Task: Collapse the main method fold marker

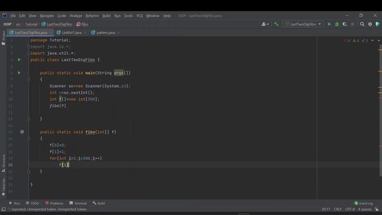Action: (29, 79)
